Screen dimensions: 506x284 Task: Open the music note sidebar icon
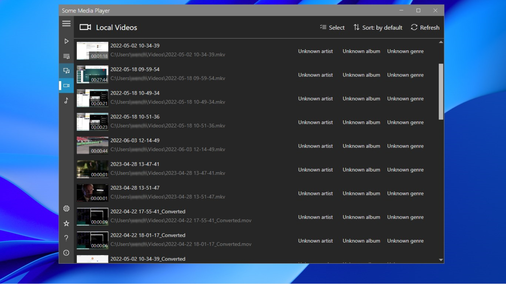pos(66,100)
